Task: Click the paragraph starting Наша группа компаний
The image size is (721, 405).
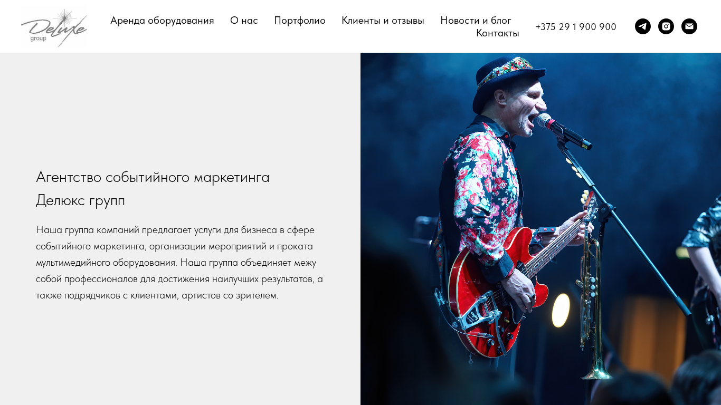Action: (179, 263)
